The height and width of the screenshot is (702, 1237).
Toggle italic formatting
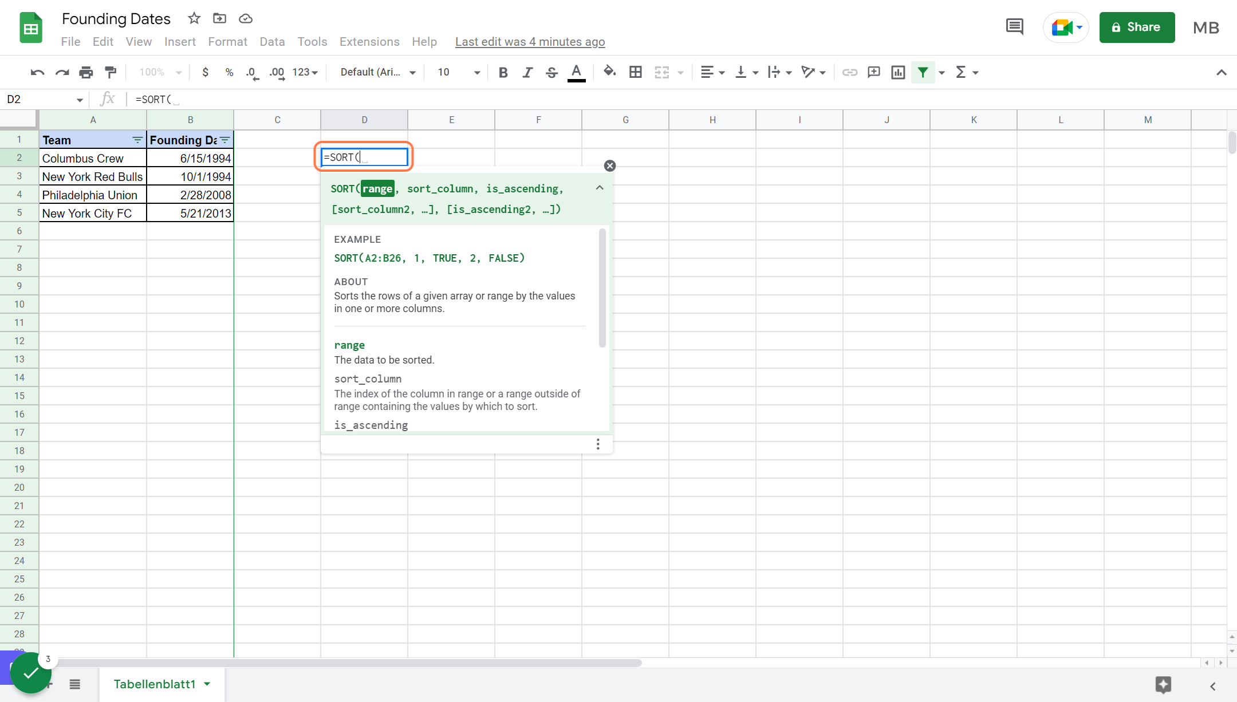[527, 72]
